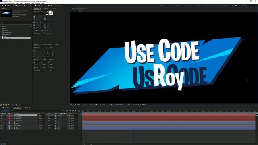Switch to the Small Screen workspace
Screen dimensions: 258x145
[x=187, y=6]
